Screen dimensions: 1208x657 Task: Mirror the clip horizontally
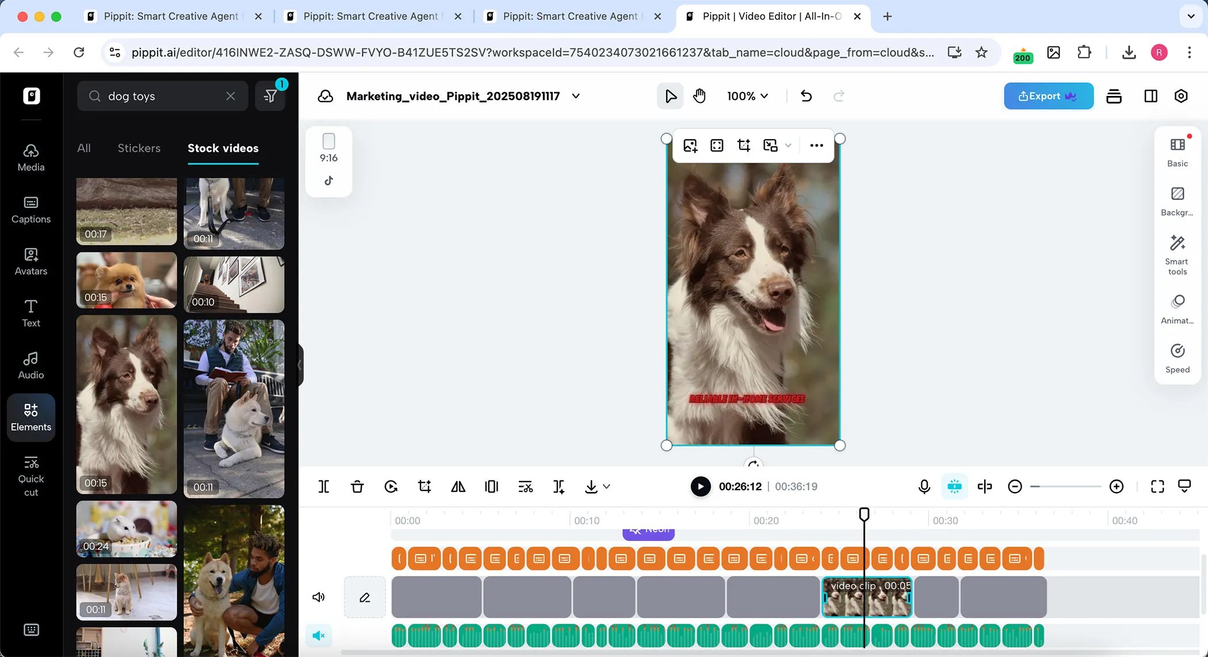tap(458, 486)
